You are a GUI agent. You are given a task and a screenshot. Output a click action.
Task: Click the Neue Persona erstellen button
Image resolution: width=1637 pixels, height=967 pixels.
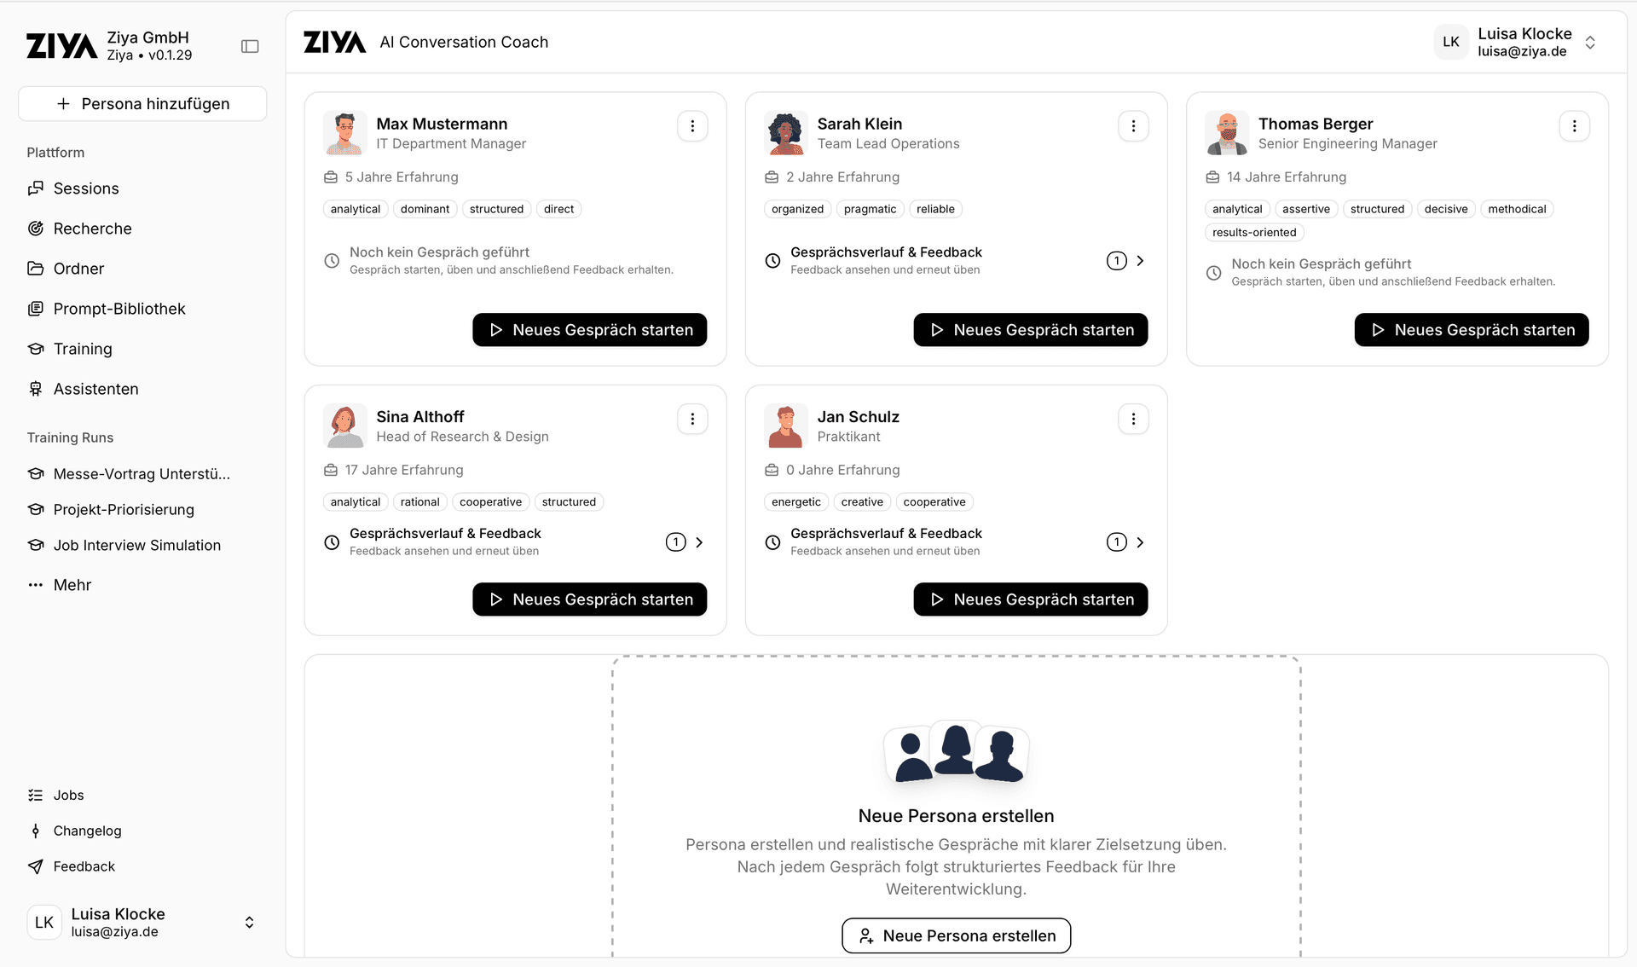pyautogui.click(x=956, y=935)
